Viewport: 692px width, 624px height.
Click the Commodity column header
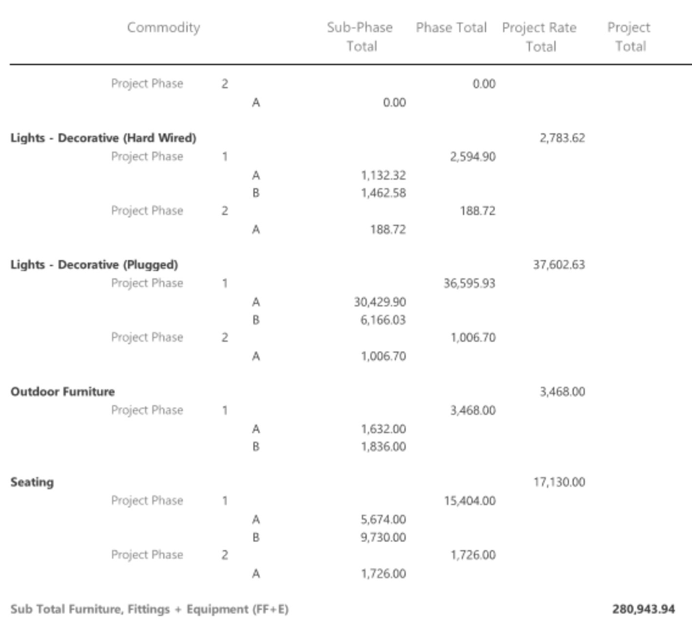[163, 27]
